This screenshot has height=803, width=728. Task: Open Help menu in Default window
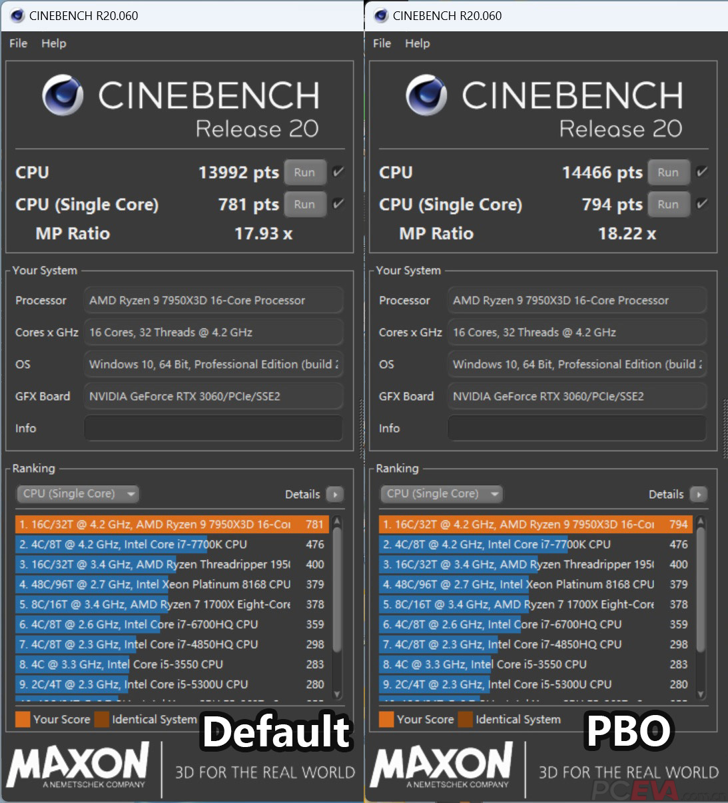(x=54, y=43)
